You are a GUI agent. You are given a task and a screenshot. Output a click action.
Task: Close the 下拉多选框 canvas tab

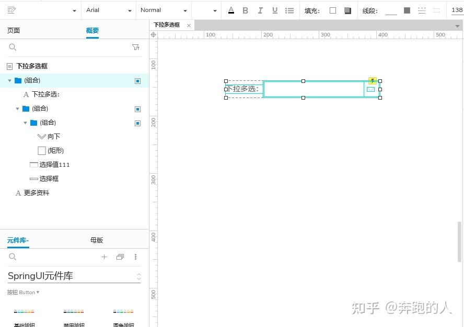[x=189, y=26]
